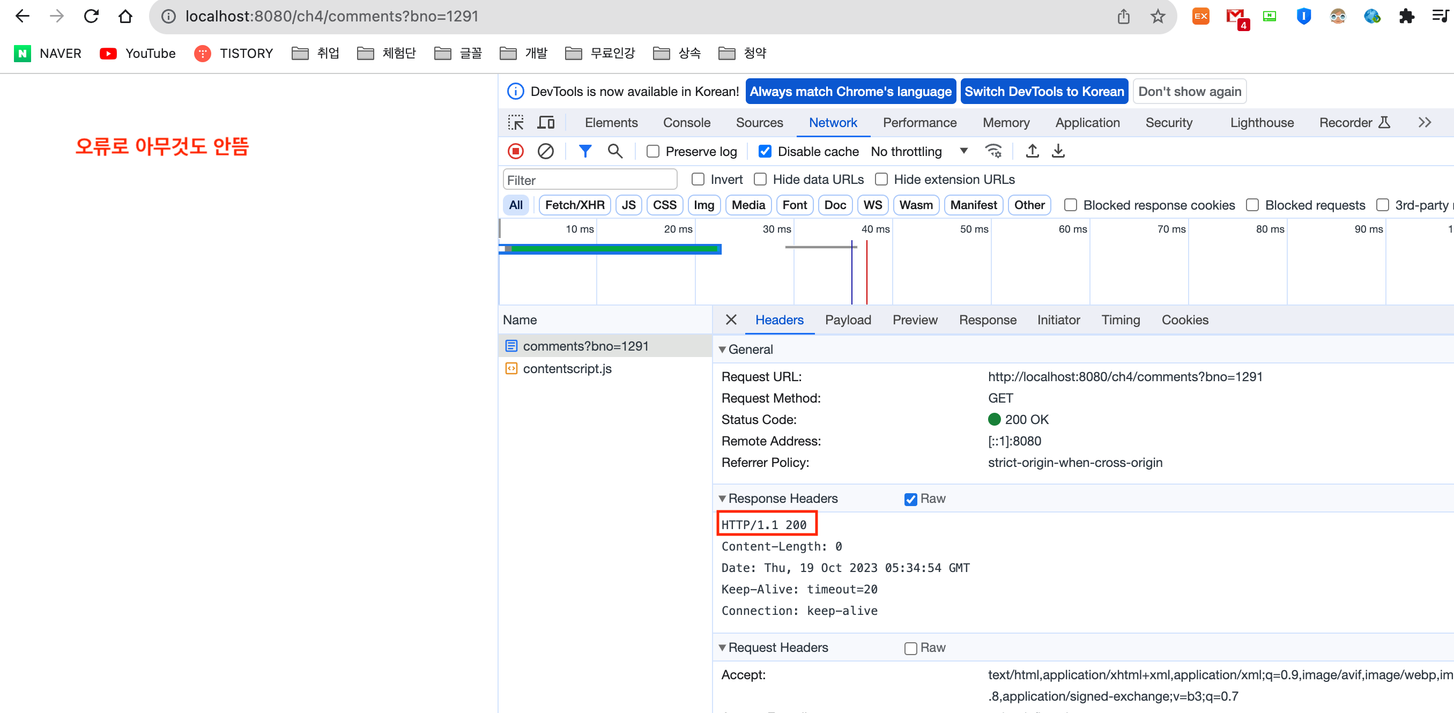Click the stop recording network log icon

click(515, 151)
